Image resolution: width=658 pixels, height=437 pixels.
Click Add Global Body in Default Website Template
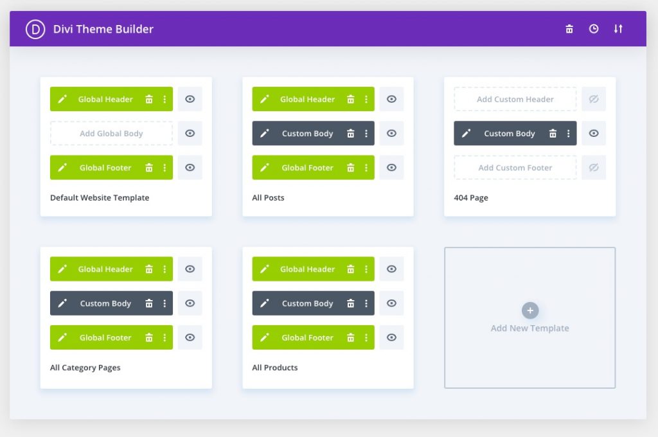111,133
